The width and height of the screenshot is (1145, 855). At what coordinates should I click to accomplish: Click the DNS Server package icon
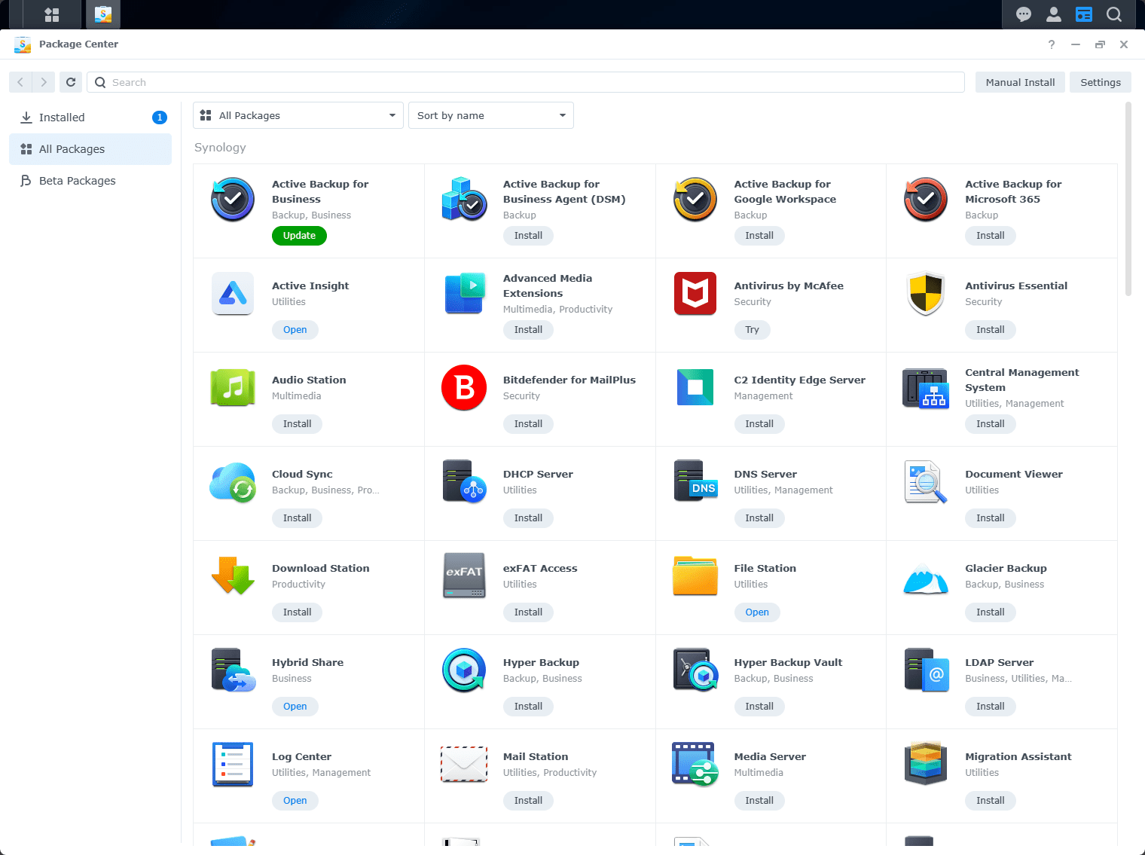[x=695, y=482]
